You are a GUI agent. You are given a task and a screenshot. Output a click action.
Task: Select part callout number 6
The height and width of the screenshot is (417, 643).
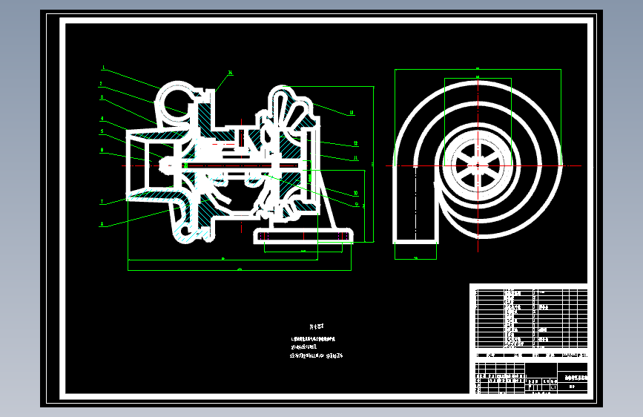click(102, 150)
